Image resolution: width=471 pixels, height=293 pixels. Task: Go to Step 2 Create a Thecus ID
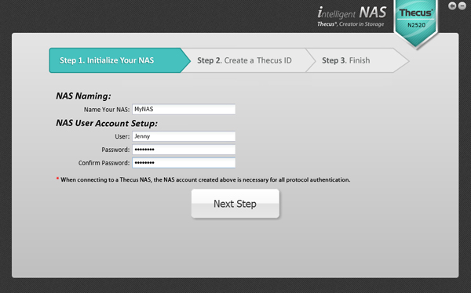coord(248,60)
